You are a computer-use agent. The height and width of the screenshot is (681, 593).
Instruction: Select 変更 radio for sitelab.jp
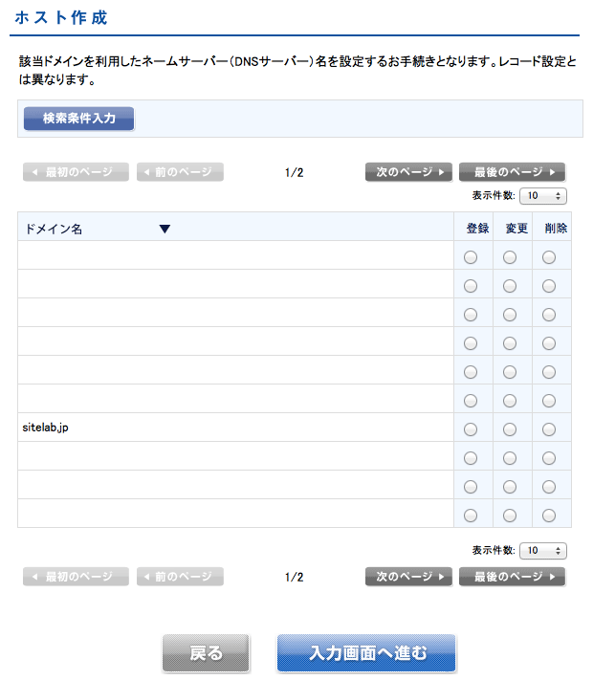pos(510,428)
